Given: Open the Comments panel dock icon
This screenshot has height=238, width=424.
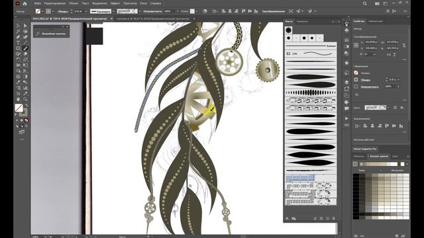Looking at the screenshot, I should point(346,108).
